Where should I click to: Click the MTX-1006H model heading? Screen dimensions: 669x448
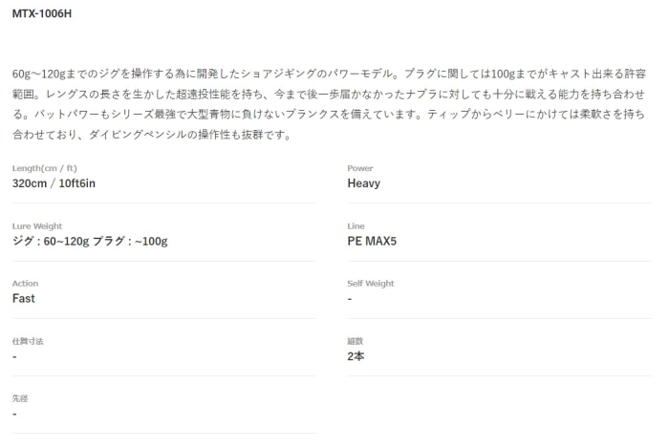point(42,13)
